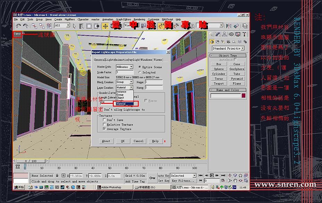Create a Teapot primitive
The image size is (322, 203).
click(x=219, y=83)
